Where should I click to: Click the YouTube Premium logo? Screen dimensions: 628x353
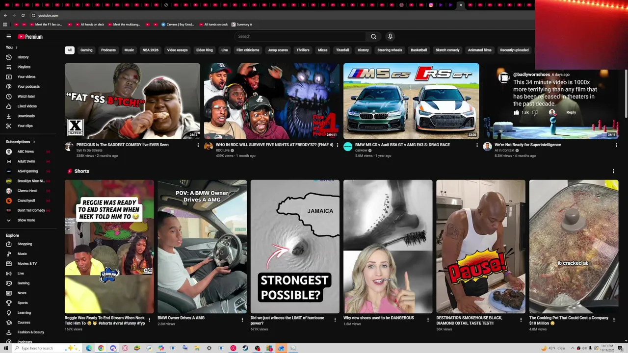click(x=30, y=37)
